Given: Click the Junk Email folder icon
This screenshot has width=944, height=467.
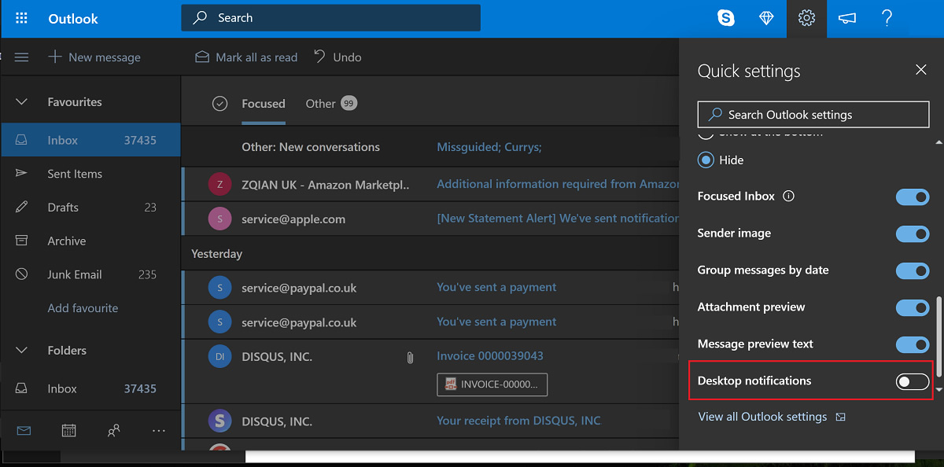Looking at the screenshot, I should coord(22,274).
